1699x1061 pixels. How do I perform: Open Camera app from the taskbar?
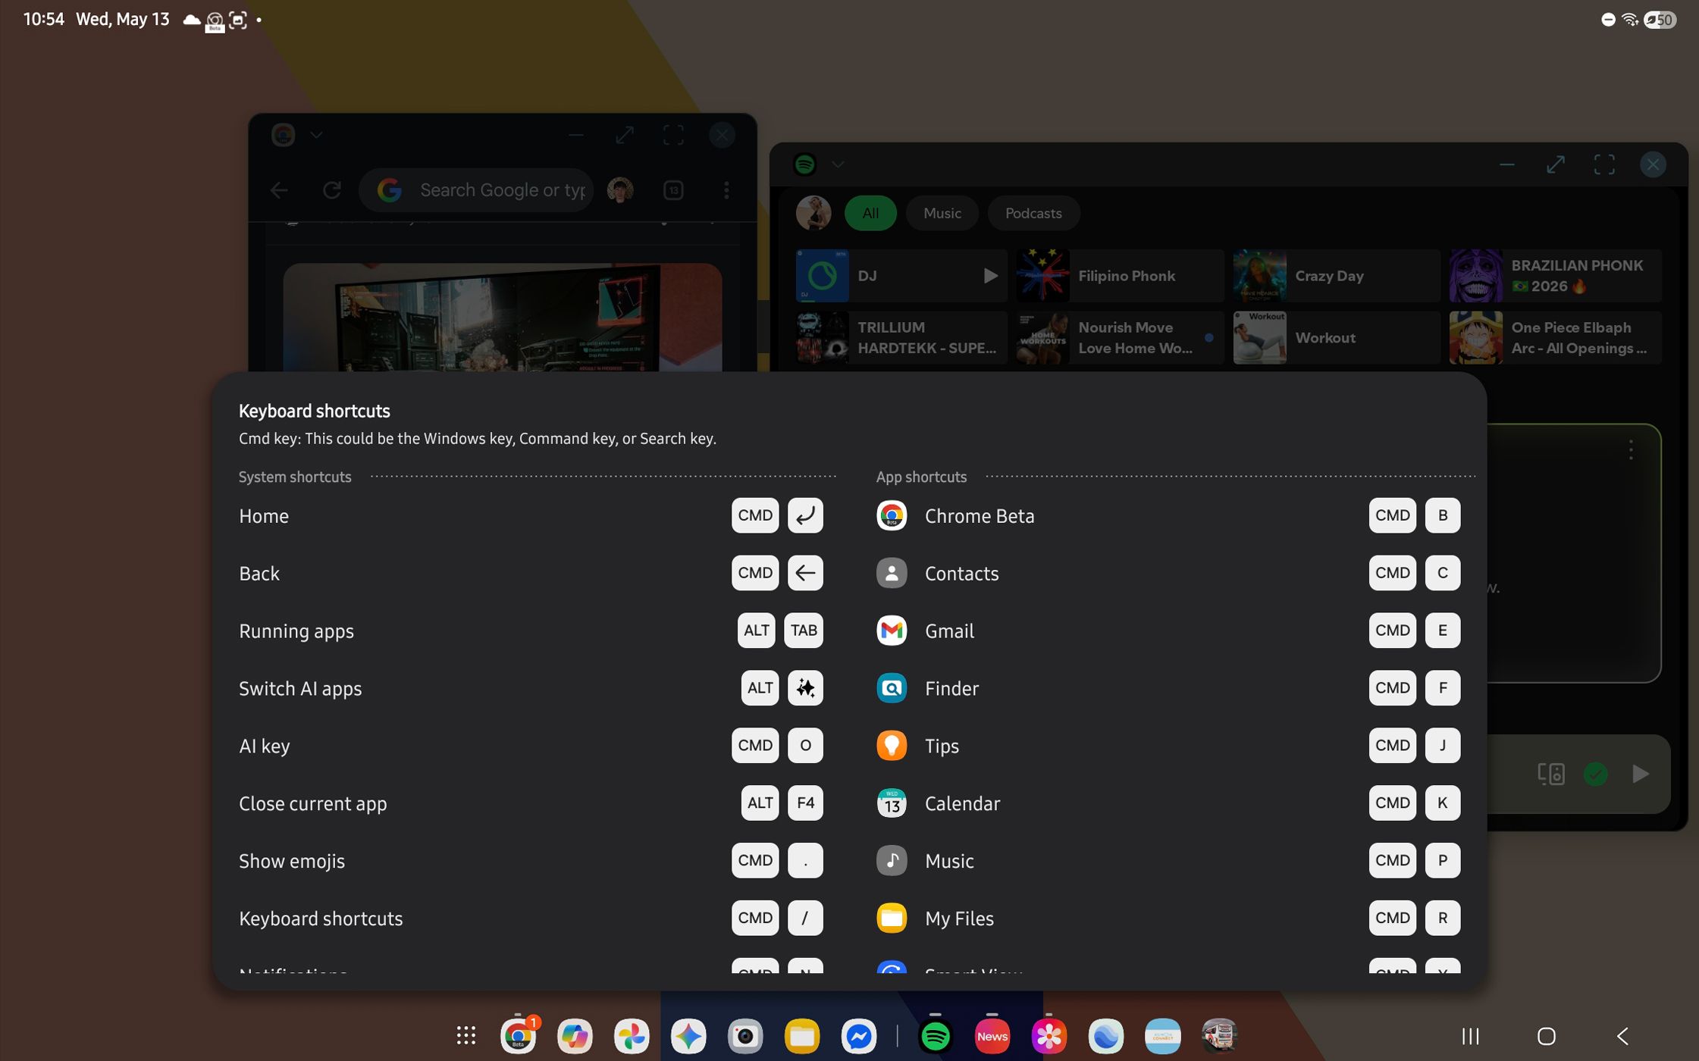745,1035
